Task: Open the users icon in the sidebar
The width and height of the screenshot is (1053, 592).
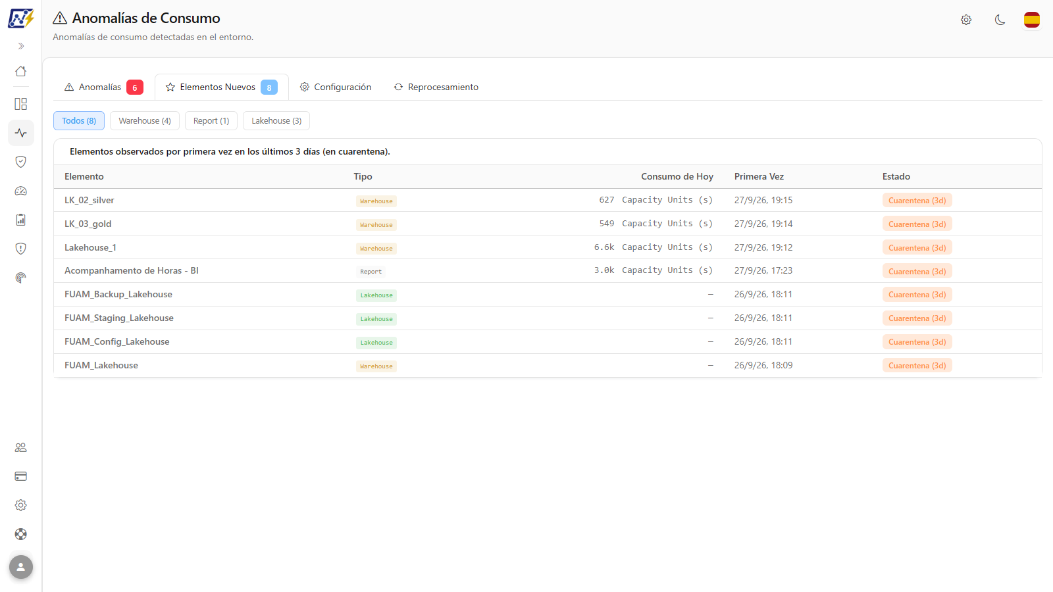Action: pos(21,447)
